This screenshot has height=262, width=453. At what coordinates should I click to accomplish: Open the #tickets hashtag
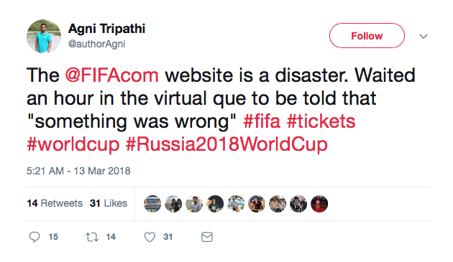321,121
